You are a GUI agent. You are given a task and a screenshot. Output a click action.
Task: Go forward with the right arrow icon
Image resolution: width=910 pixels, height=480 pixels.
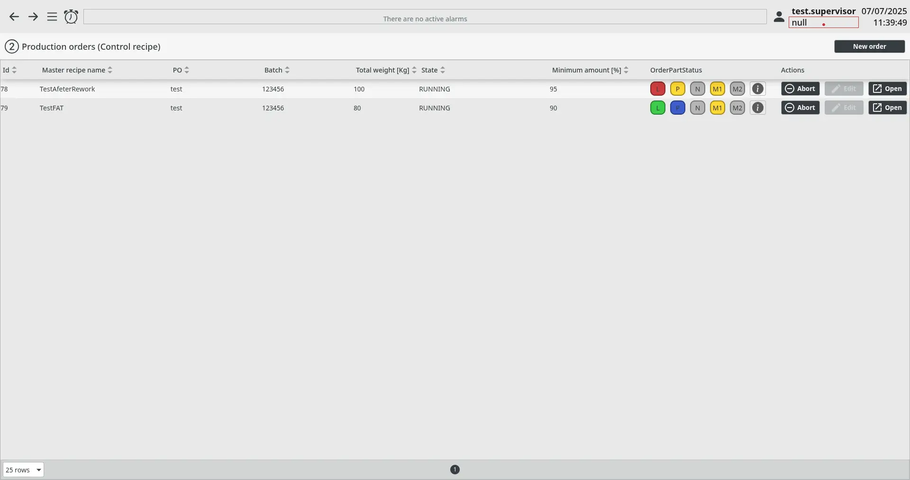[33, 17]
